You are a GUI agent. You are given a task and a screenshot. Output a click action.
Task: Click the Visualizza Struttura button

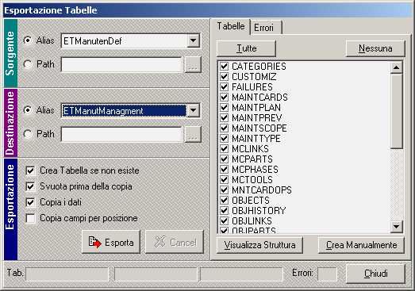tap(260, 245)
